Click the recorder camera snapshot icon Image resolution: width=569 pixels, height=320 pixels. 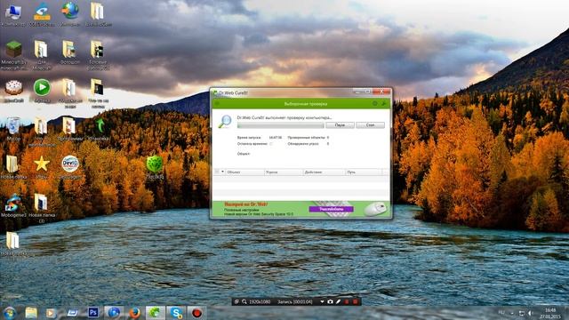click(330, 301)
